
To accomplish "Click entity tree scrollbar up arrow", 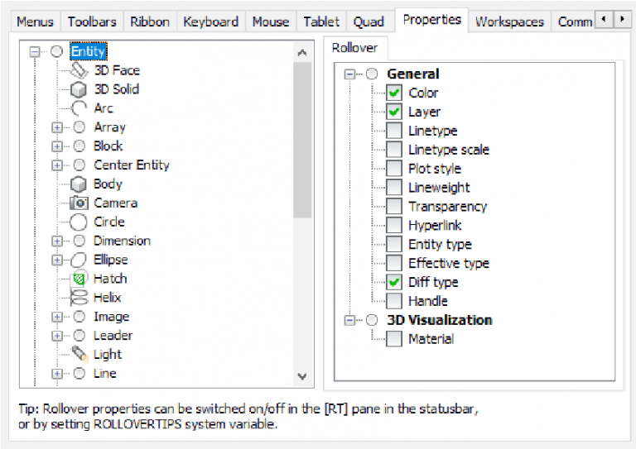I will point(301,53).
